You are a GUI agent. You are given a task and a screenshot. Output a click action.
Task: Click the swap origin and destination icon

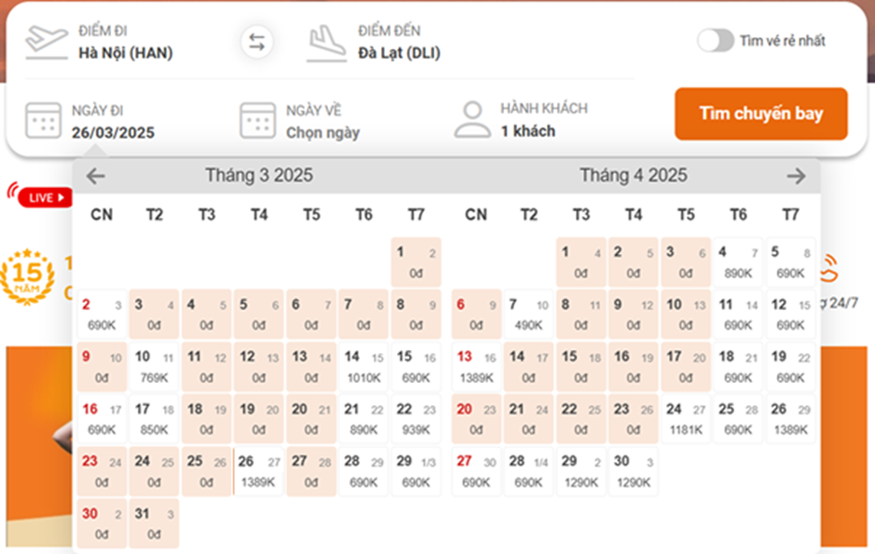(256, 42)
